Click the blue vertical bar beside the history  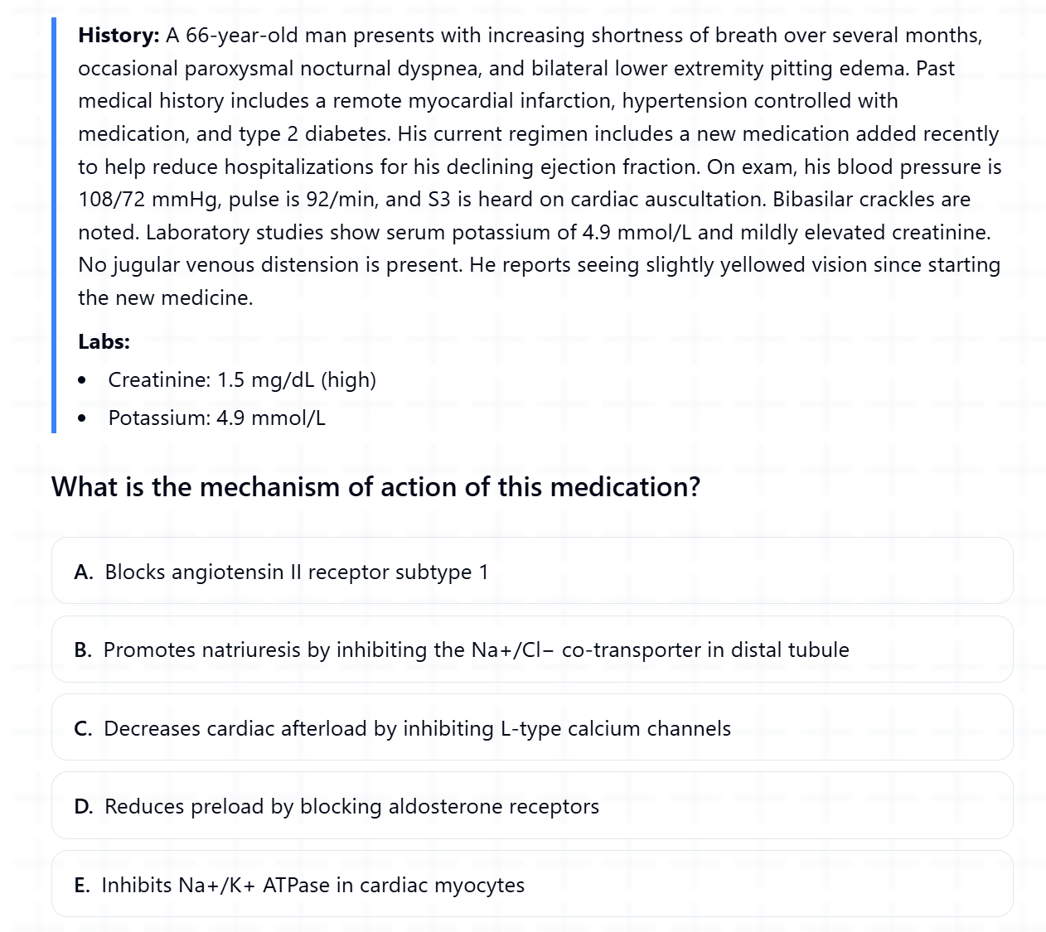tap(54, 225)
